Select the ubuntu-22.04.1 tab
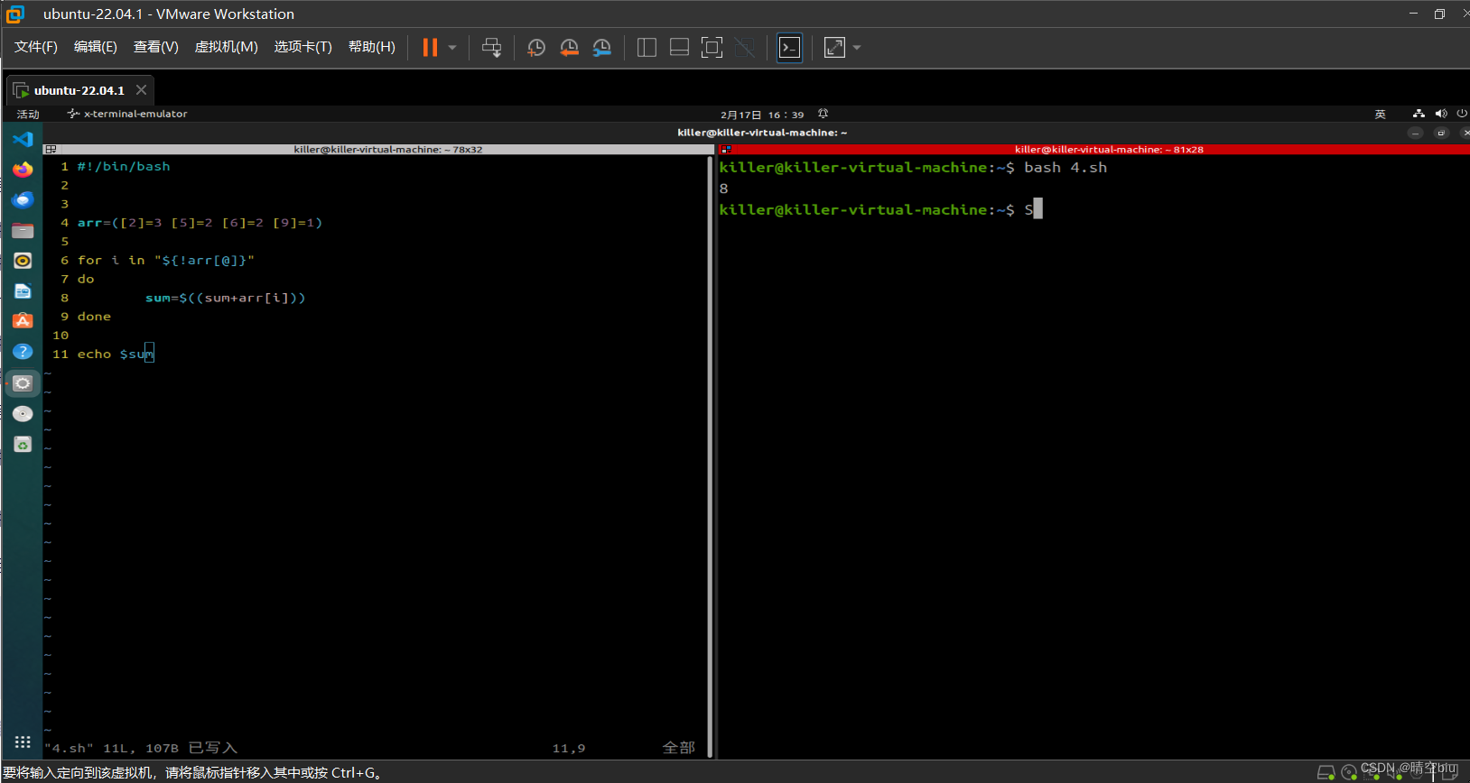Image resolution: width=1470 pixels, height=783 pixels. click(79, 90)
